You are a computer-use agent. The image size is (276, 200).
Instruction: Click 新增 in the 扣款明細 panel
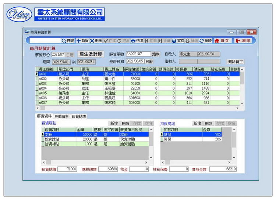(x=197, y=123)
